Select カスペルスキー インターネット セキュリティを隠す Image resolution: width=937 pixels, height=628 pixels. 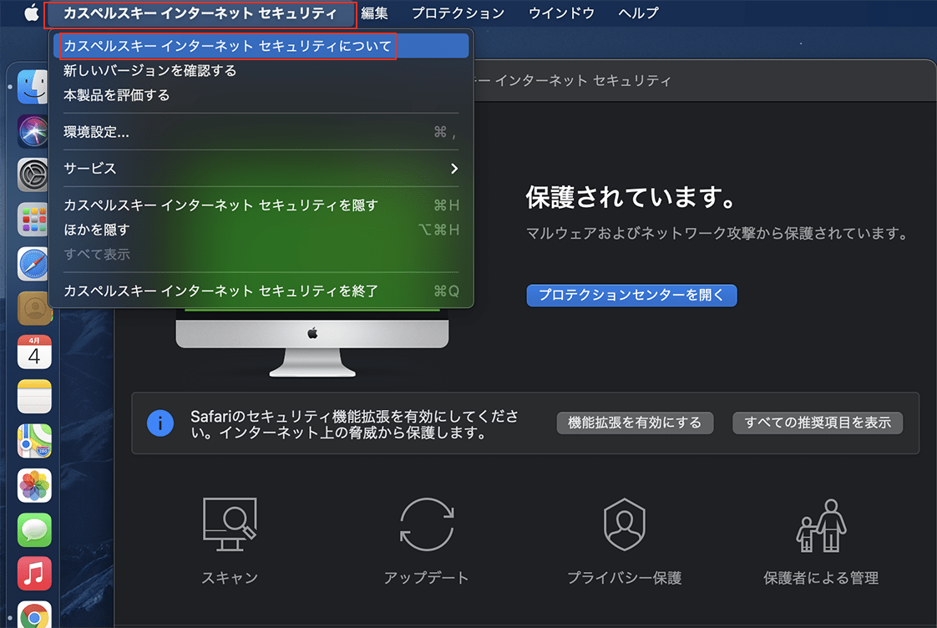tap(261, 205)
